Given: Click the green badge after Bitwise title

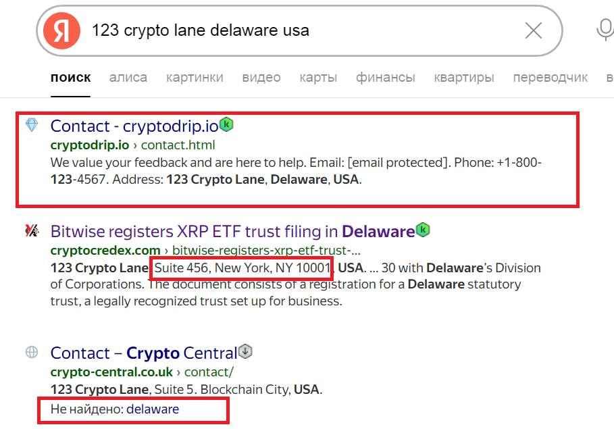Looking at the screenshot, I should (x=423, y=230).
